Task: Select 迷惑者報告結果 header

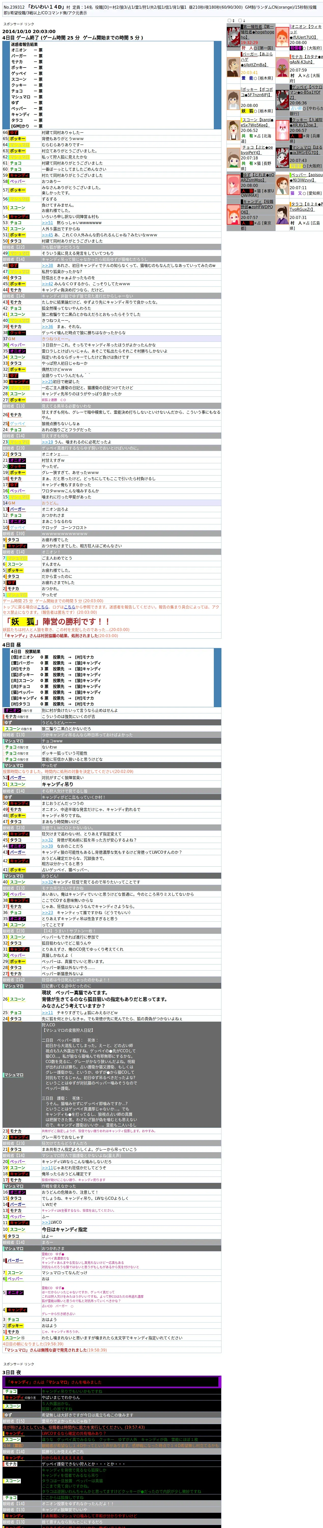Action: pos(24,45)
